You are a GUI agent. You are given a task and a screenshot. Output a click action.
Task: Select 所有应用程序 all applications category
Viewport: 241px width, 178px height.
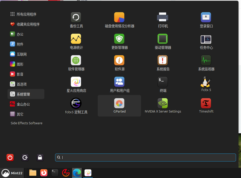point(26,14)
